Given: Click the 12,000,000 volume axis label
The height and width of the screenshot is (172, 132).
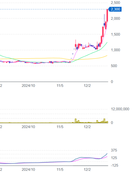Looking at the screenshot, I should point(120,109).
